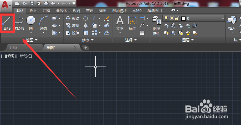This screenshot has width=241, height=125.
Task: Select the 多段线 polyline tool
Action: 19,23
